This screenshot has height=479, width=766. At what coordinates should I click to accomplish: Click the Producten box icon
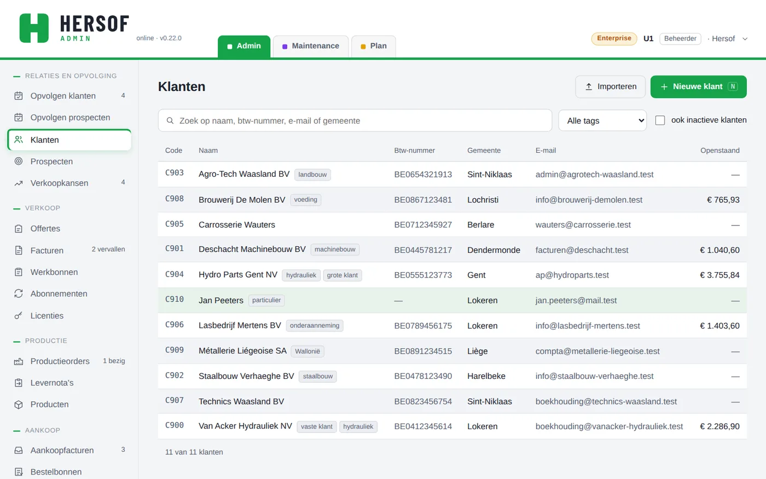coord(19,405)
